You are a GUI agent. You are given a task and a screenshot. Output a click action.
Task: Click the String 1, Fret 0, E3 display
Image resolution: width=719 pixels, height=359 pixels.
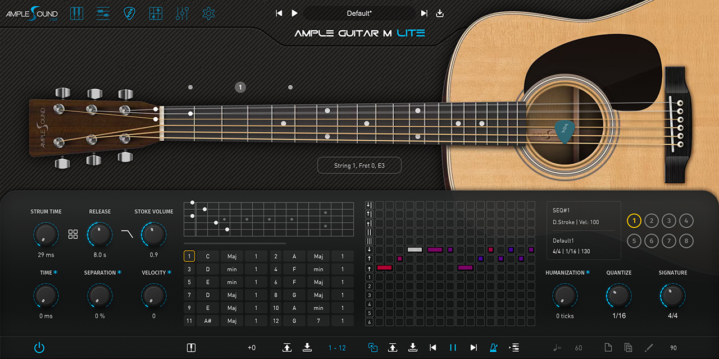pos(359,165)
